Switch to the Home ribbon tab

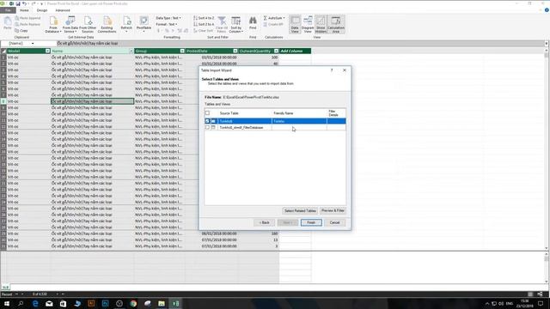pos(24,10)
